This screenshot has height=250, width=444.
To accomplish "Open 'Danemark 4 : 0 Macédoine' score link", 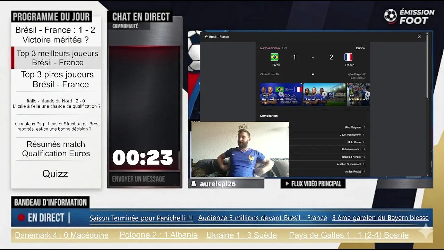I will [x=62, y=235].
